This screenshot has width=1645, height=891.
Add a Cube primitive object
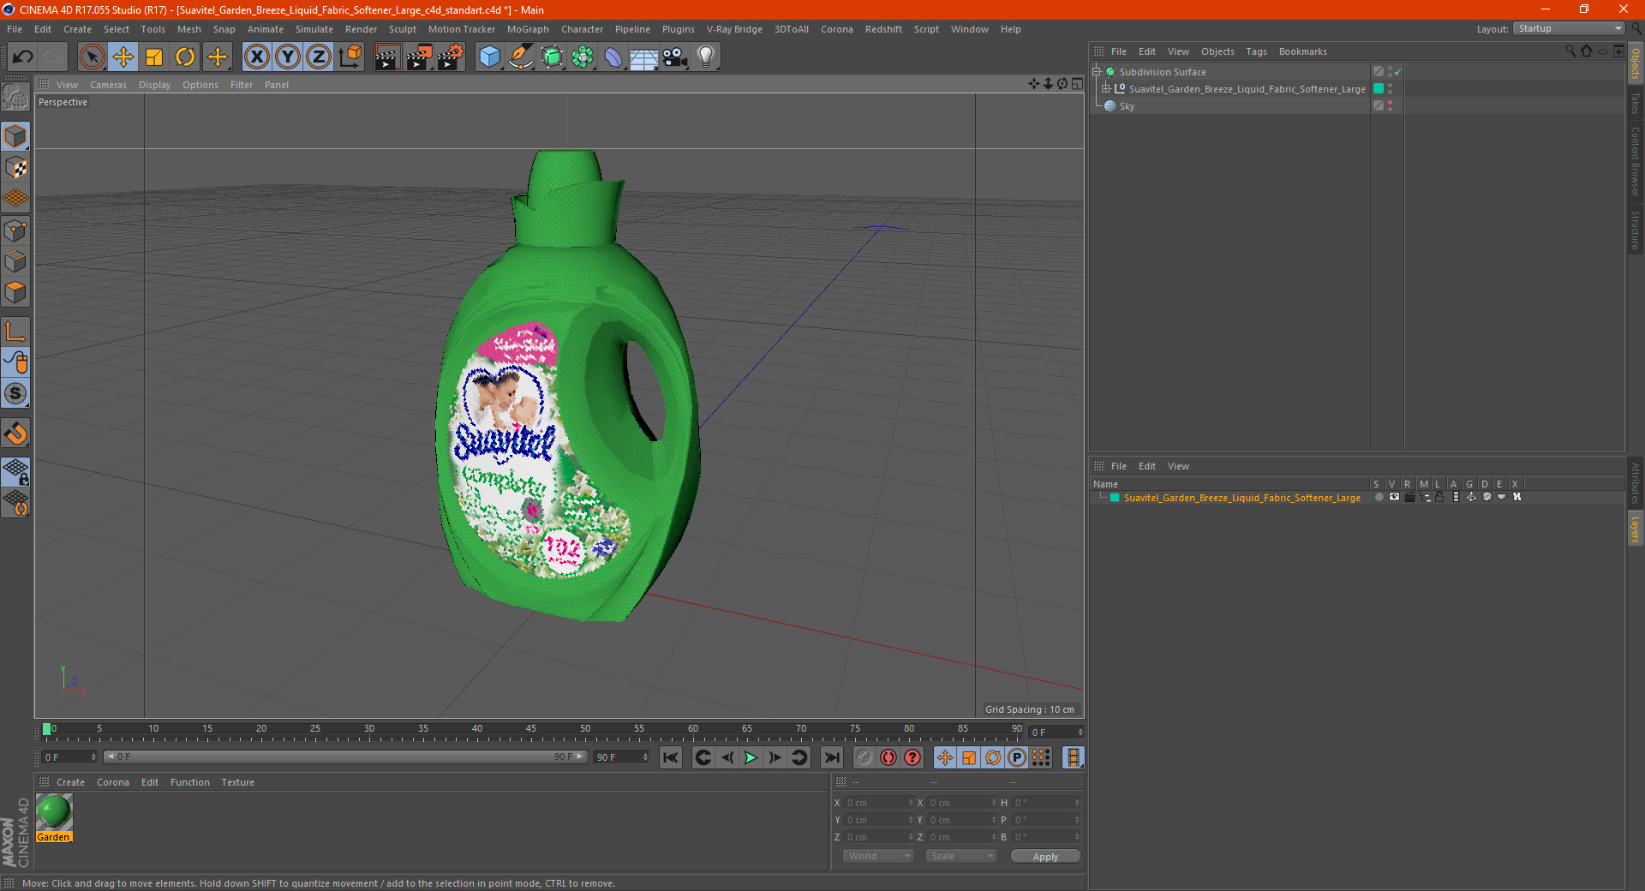click(489, 57)
